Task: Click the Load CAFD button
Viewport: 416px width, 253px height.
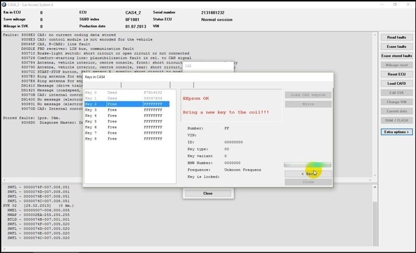Action: coord(396,83)
